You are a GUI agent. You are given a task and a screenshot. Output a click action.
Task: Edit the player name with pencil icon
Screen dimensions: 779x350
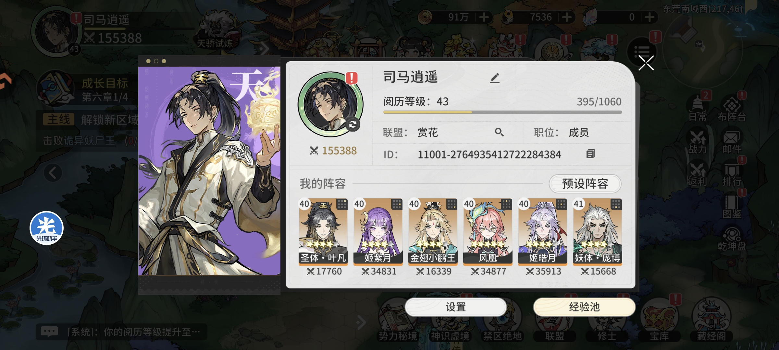494,78
